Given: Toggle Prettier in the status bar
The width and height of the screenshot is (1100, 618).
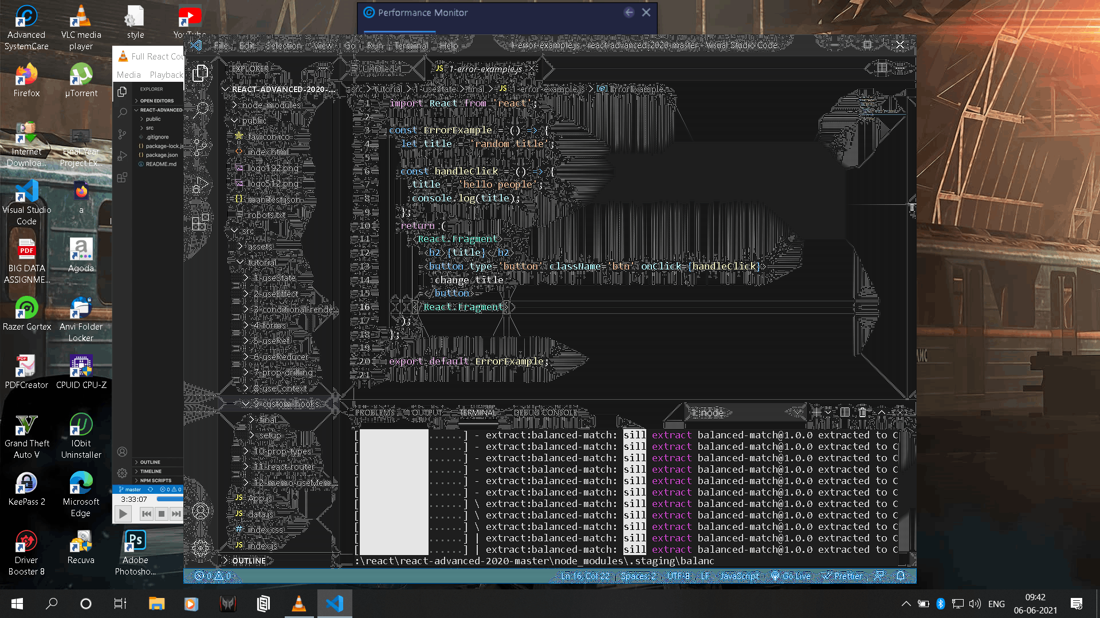Looking at the screenshot, I should coord(843,576).
